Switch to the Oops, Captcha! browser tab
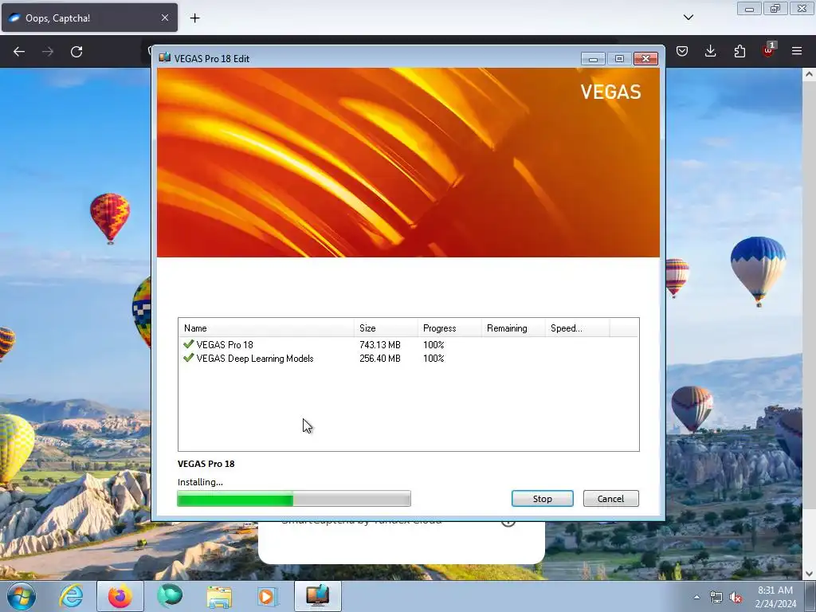Image resolution: width=816 pixels, height=612 pixels. click(89, 18)
